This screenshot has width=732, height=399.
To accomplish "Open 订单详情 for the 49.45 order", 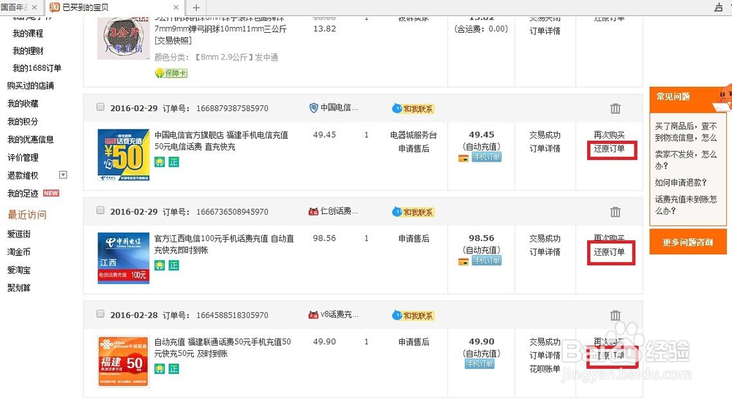I will tap(545, 148).
